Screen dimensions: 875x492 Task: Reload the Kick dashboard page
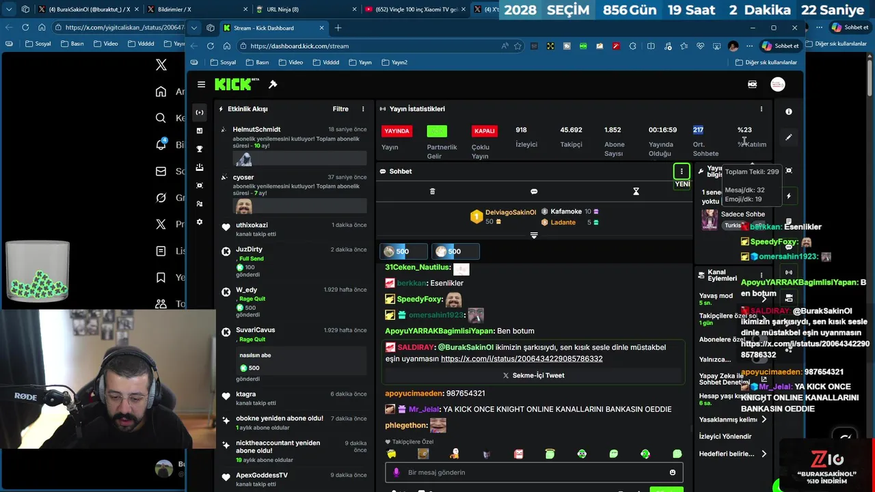coord(211,46)
